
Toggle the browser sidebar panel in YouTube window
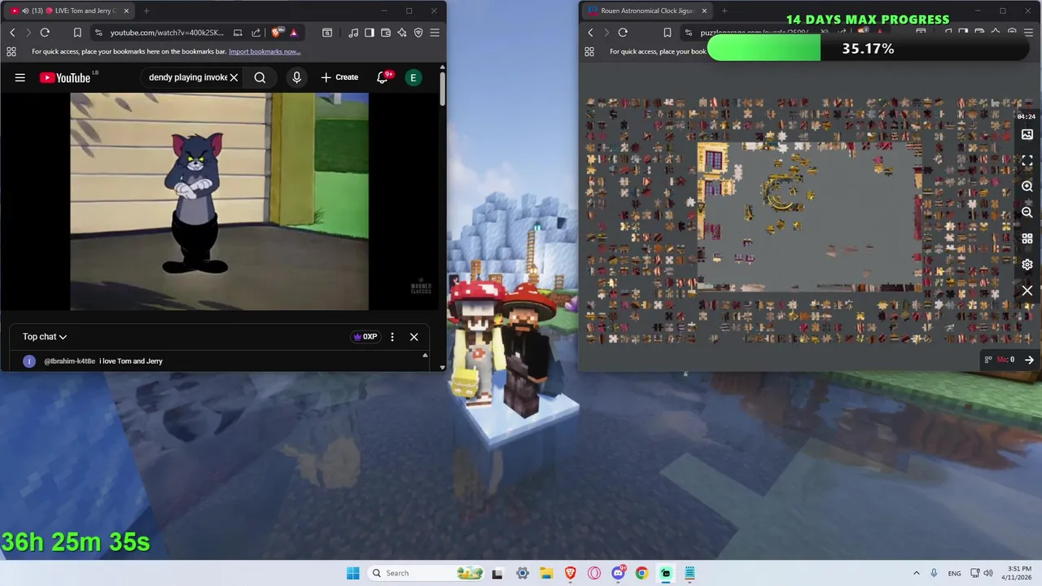370,33
